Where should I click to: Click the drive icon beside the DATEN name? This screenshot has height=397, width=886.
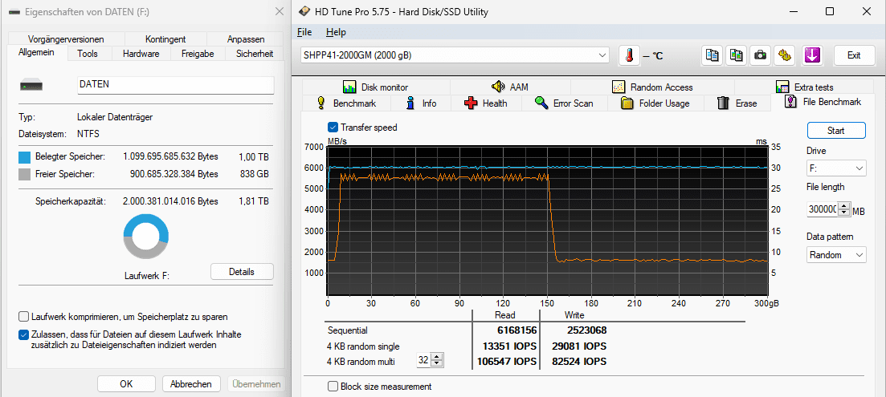[32, 86]
